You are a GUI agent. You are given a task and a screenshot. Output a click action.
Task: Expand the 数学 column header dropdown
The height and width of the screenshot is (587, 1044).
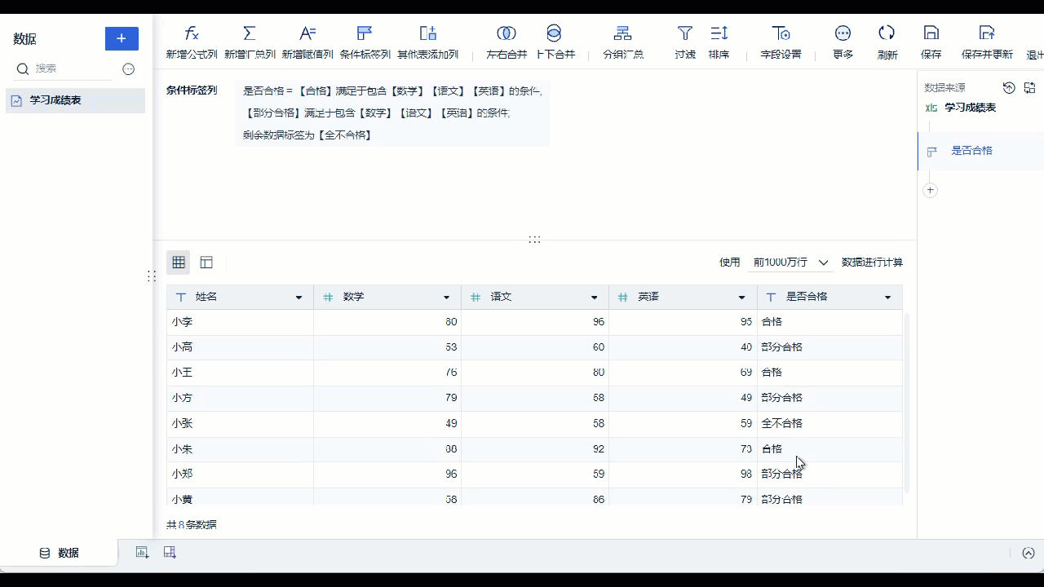(446, 298)
